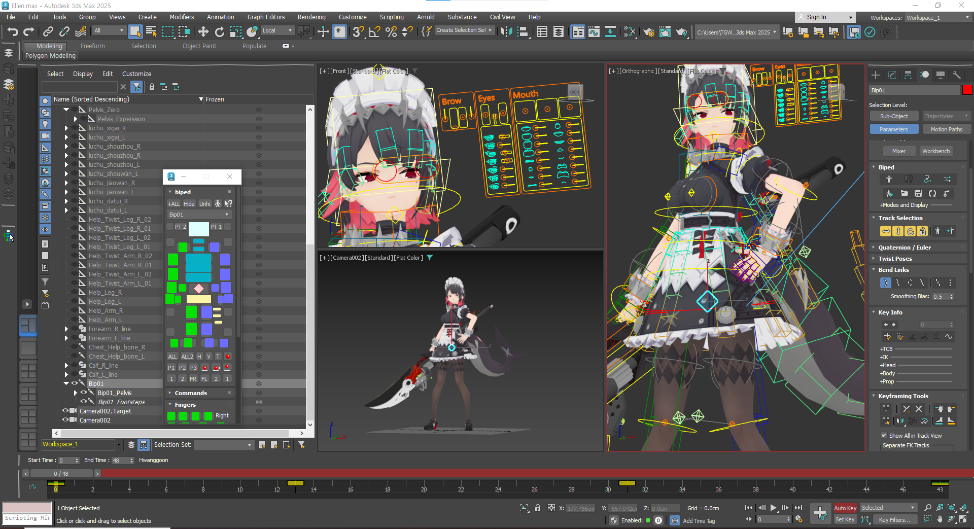Toggle visibility eye of Camera002.Target
The height and width of the screenshot is (529, 974).
[x=65, y=411]
